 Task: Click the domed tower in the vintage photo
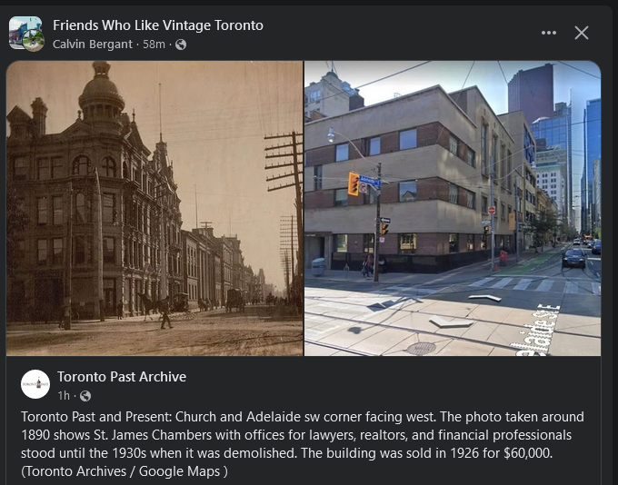coord(101,94)
